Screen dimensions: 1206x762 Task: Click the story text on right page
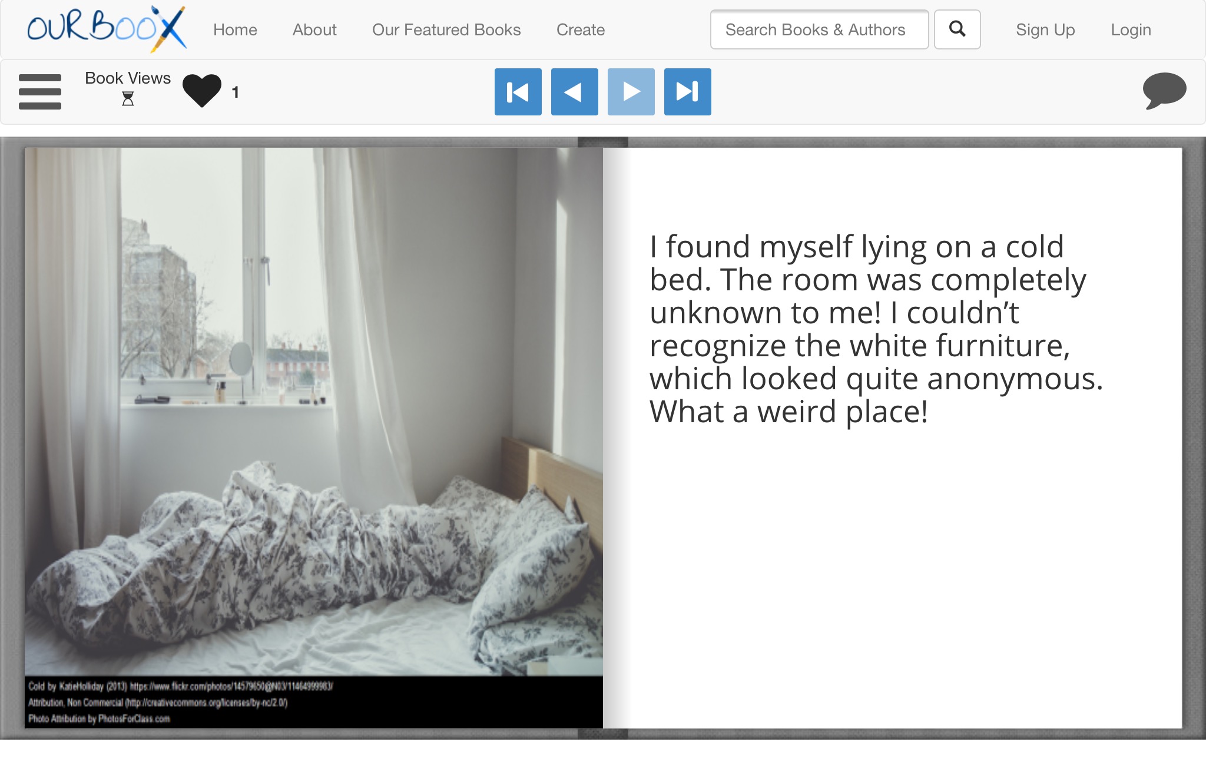tap(875, 329)
